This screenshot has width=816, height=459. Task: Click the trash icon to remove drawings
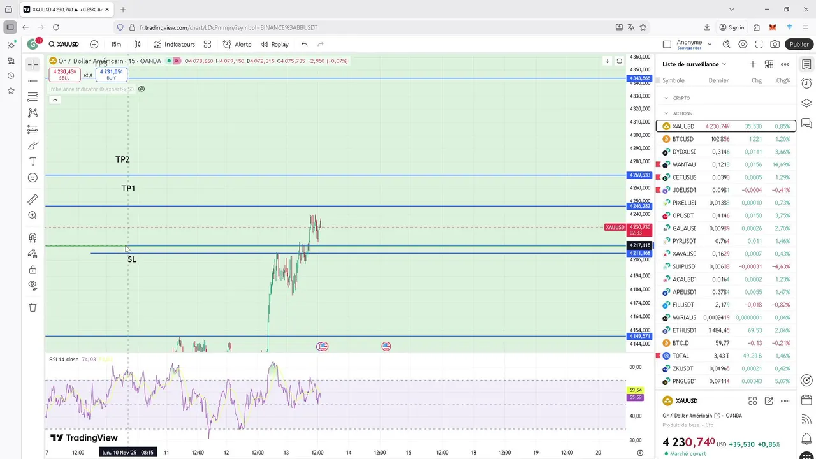tap(33, 307)
